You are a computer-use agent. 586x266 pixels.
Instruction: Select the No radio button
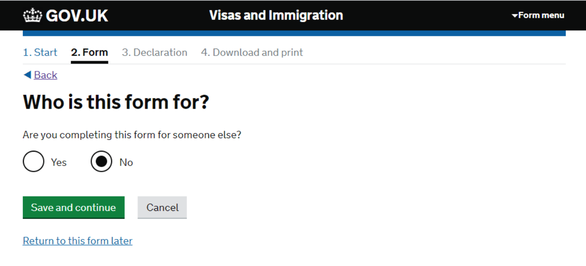101,161
